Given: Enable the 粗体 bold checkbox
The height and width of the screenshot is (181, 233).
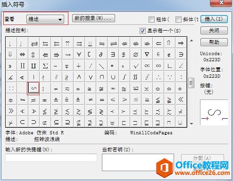Looking at the screenshot, I should (x=151, y=19).
